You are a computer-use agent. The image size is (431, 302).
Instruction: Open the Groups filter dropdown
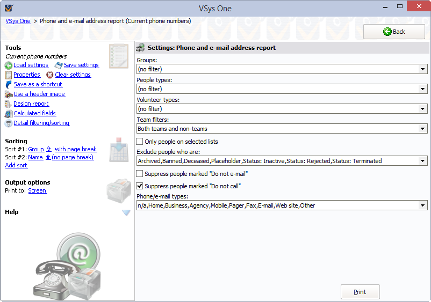[423, 69]
